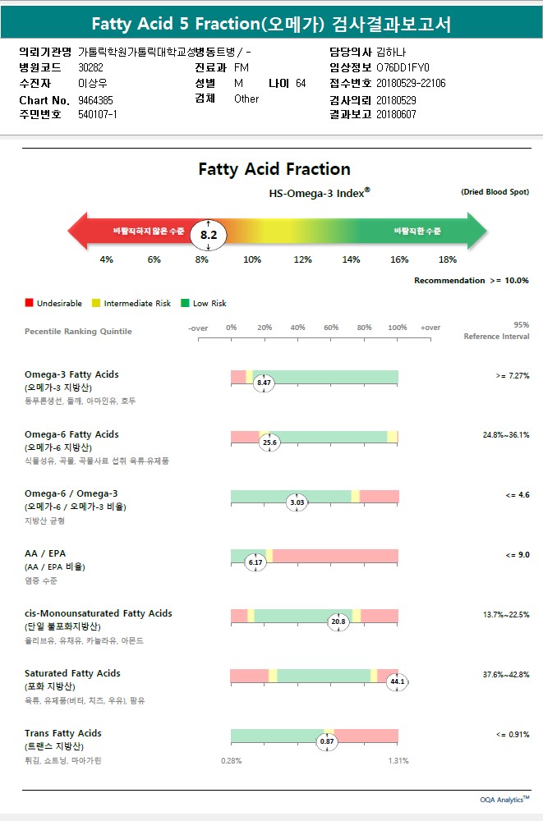Viewport: 543px width, 821px height.
Task: Click the Chart No. value 9464385
Action: [96, 100]
